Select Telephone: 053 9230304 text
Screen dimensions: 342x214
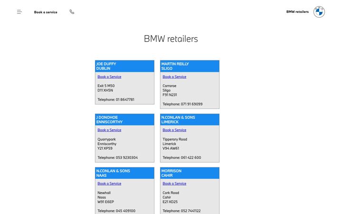(118, 157)
